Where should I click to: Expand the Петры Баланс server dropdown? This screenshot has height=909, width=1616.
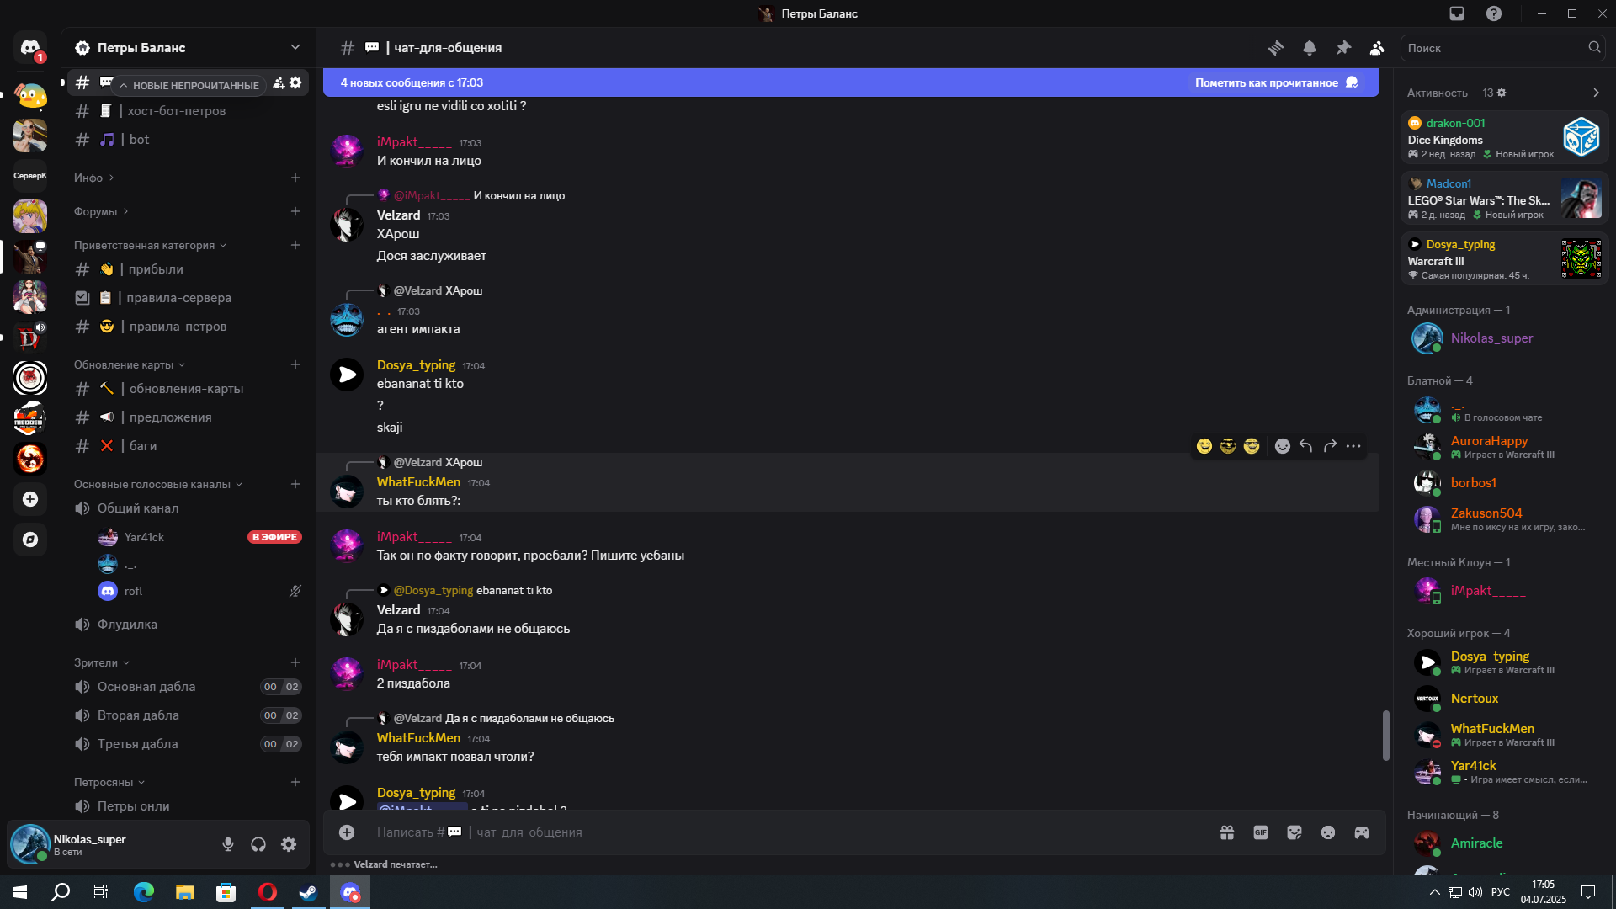[295, 47]
